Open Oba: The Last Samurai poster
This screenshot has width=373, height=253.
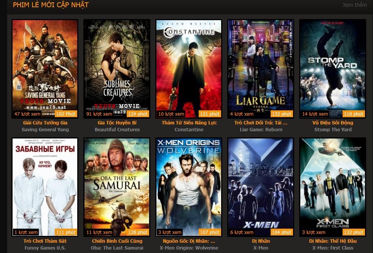(x=117, y=187)
